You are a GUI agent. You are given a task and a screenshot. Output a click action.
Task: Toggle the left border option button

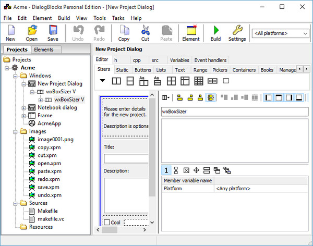(269, 97)
